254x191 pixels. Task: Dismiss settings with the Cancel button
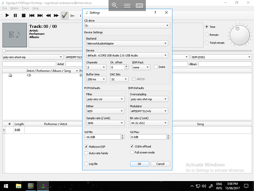160,164
